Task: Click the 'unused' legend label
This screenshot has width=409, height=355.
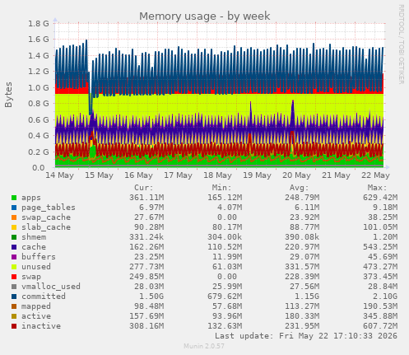Action: tap(36, 267)
